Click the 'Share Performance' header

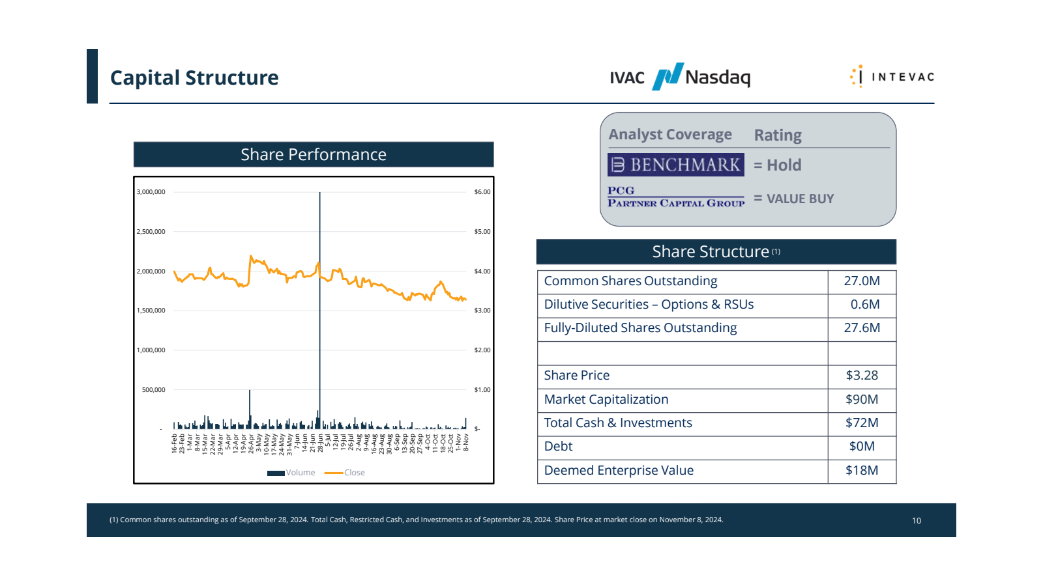click(x=314, y=154)
